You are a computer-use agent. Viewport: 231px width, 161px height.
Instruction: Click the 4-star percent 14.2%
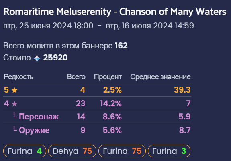coord(111,103)
